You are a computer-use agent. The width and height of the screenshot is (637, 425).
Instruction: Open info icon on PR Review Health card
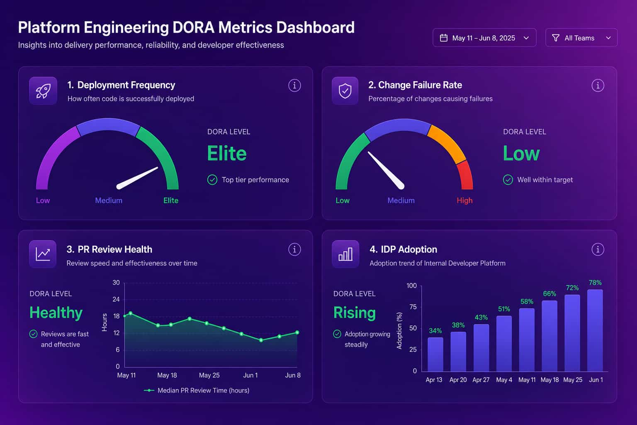tap(294, 249)
